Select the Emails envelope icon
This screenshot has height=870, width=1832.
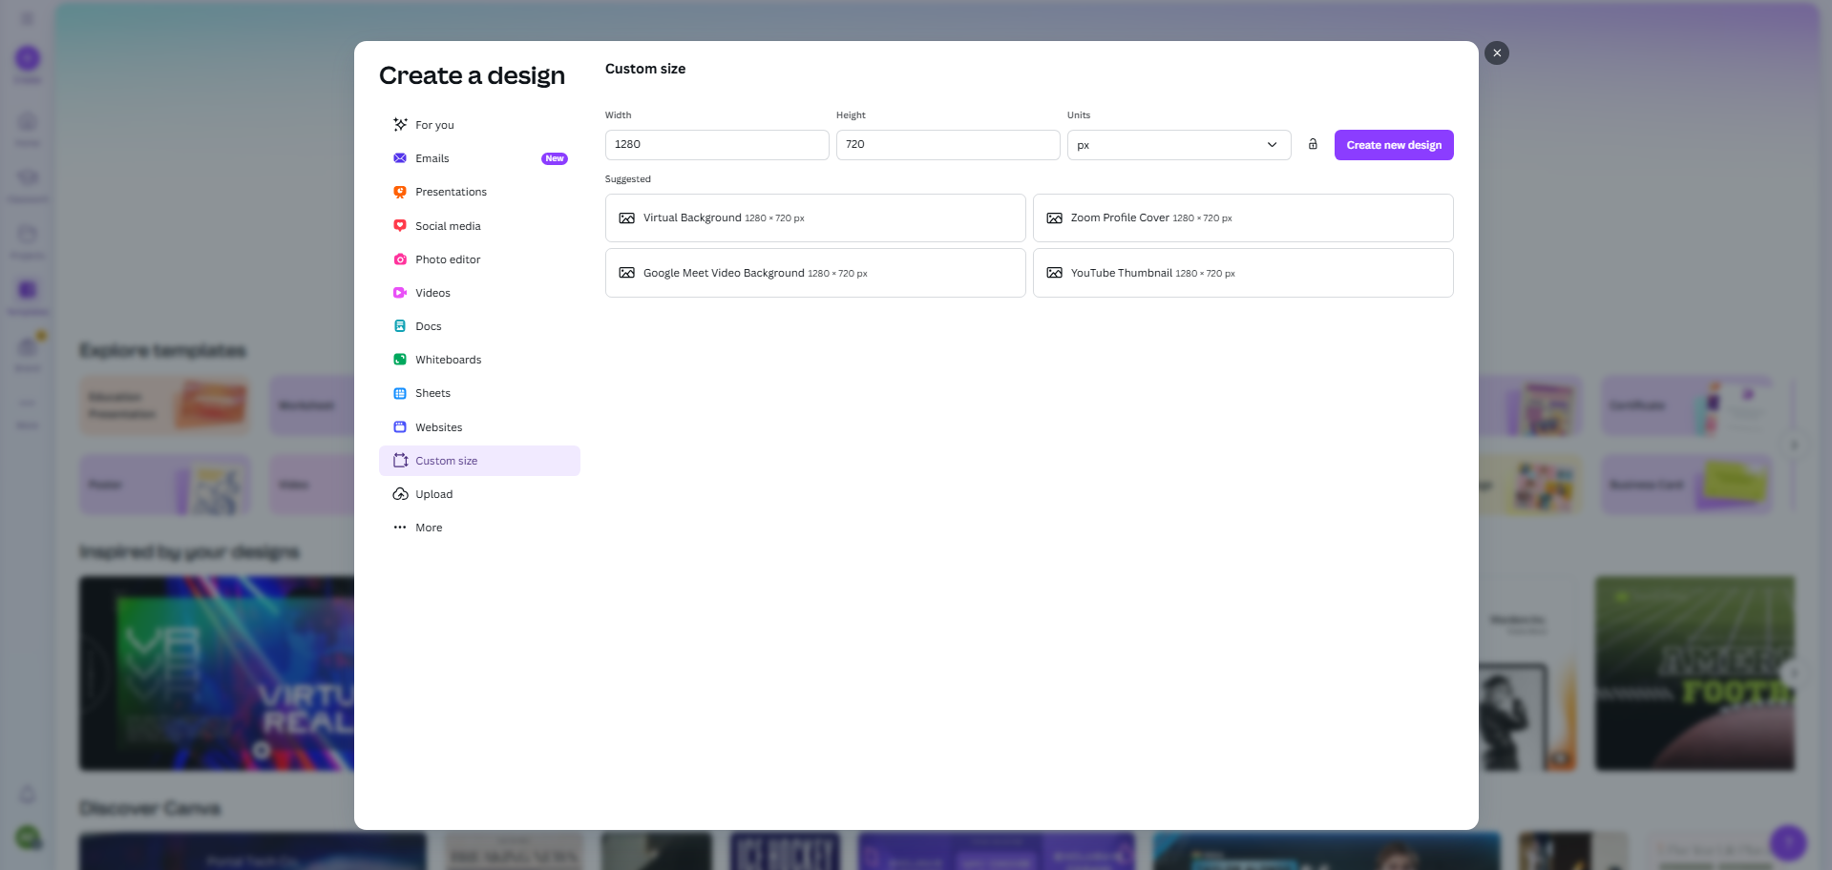400,158
